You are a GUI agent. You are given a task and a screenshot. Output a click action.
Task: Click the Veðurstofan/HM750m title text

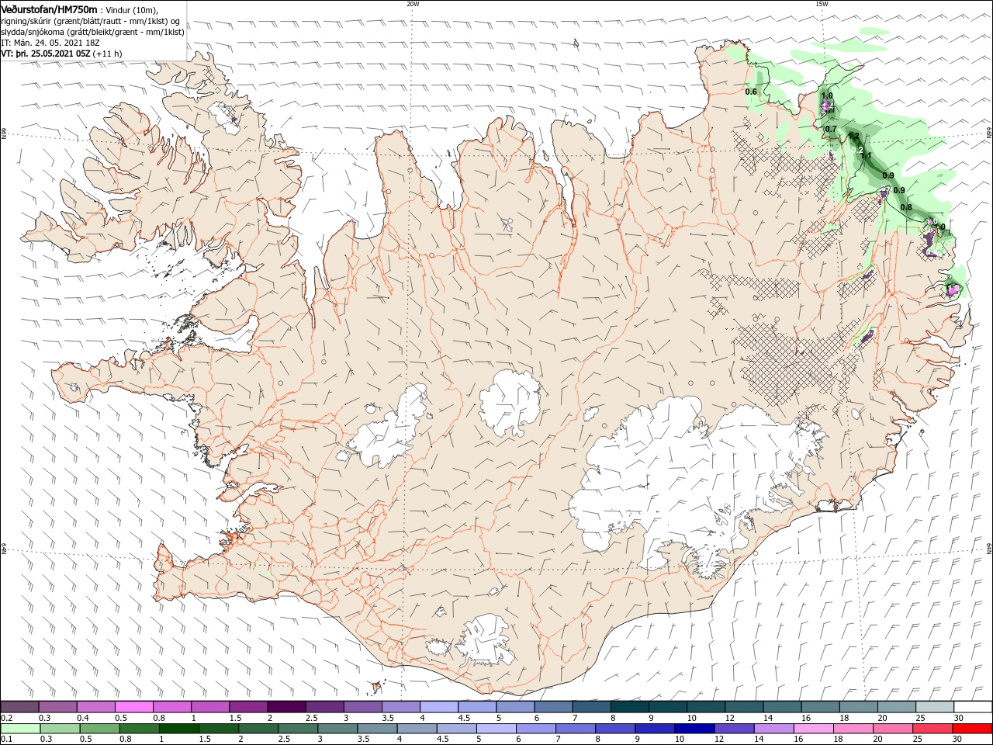click(49, 9)
